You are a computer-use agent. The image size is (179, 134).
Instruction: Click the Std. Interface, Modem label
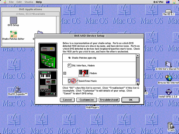pos(83,66)
